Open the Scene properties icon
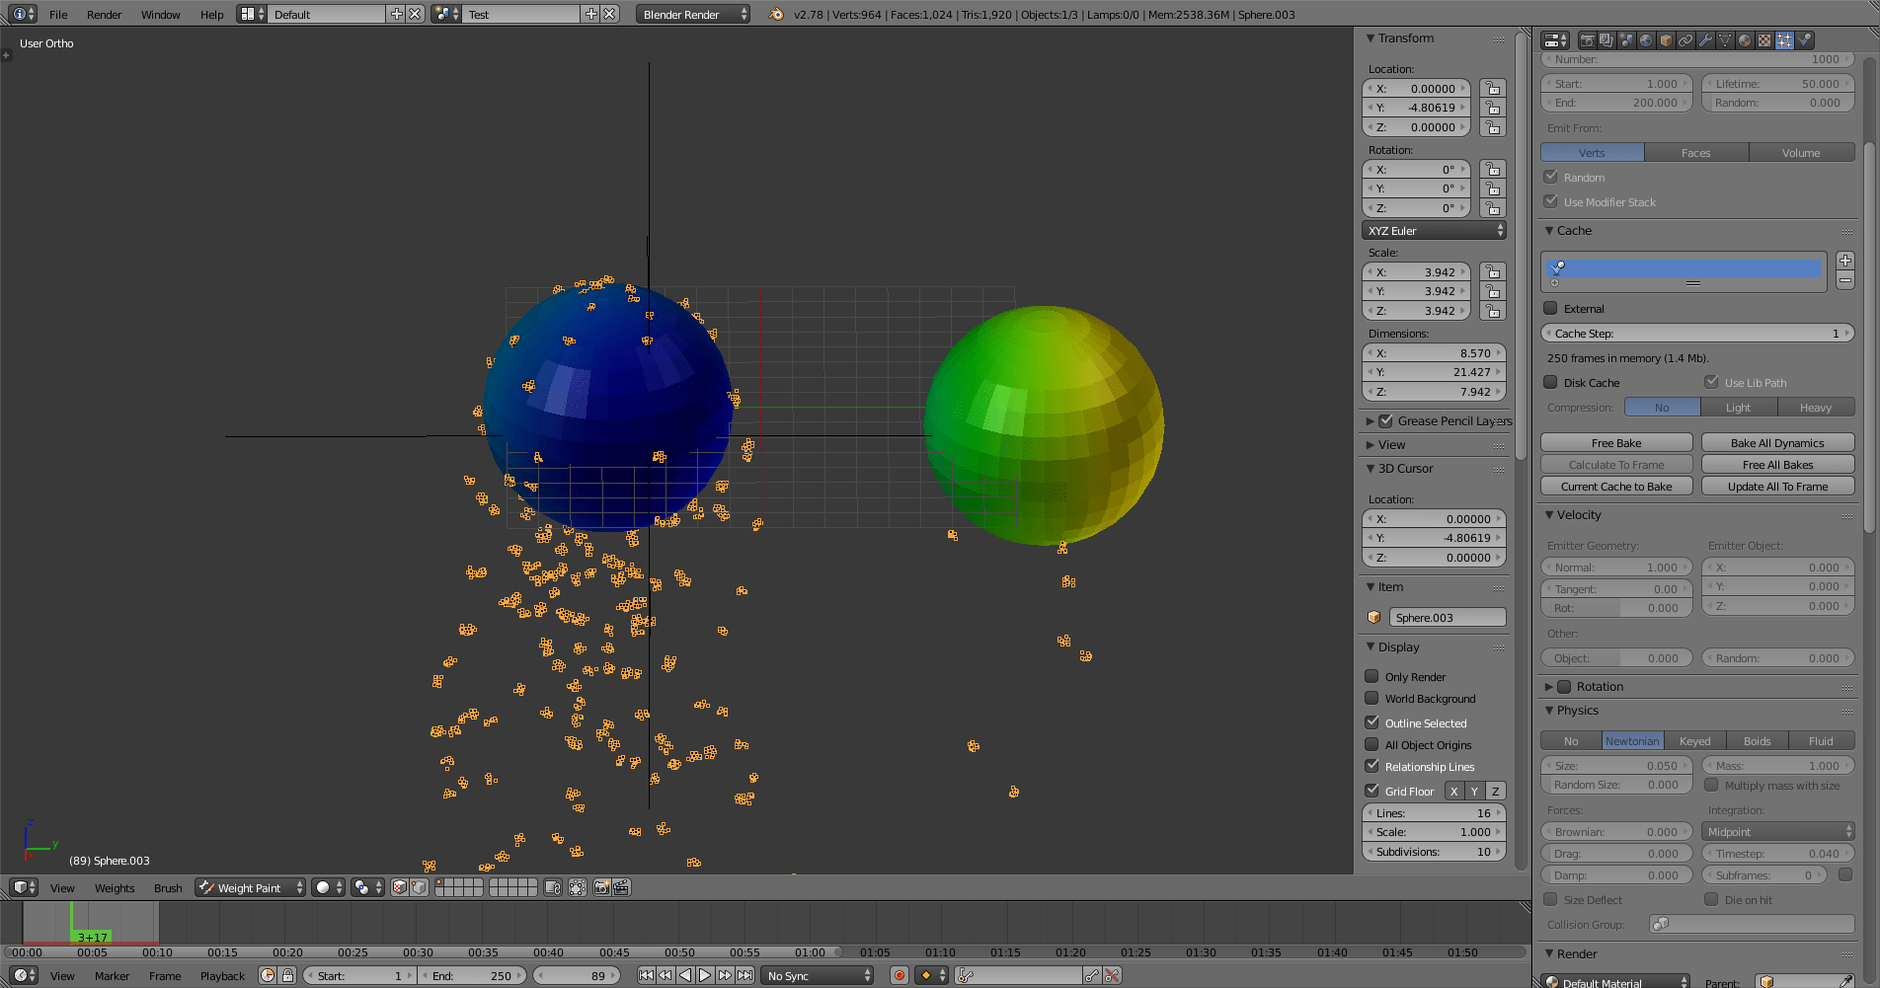 click(x=1627, y=39)
